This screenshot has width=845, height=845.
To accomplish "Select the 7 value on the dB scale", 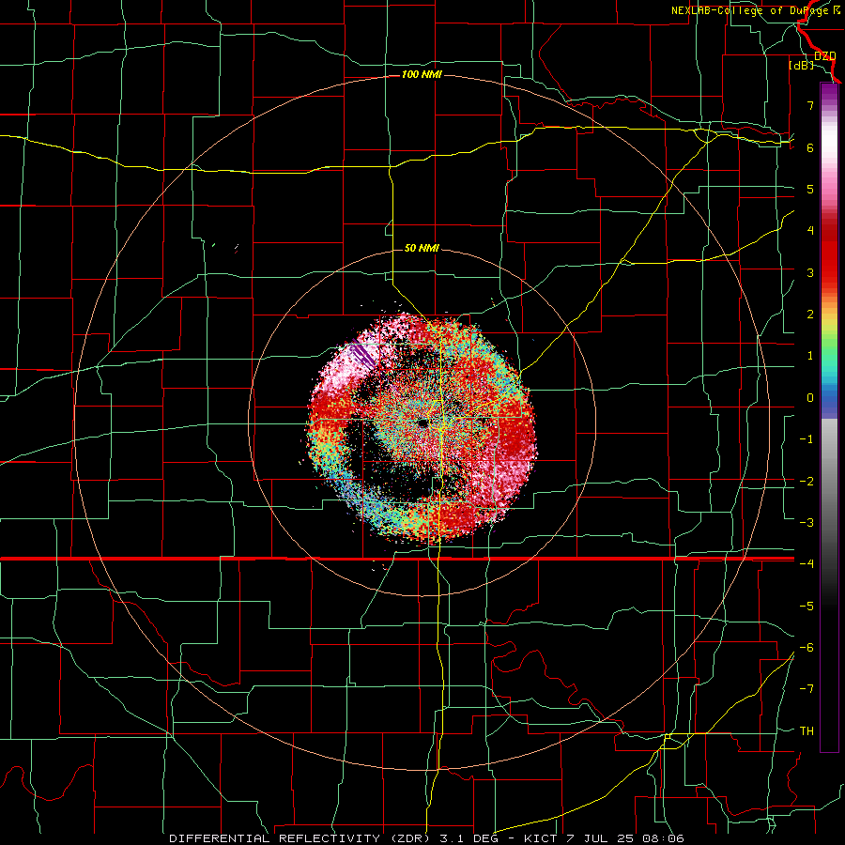I will tap(810, 105).
